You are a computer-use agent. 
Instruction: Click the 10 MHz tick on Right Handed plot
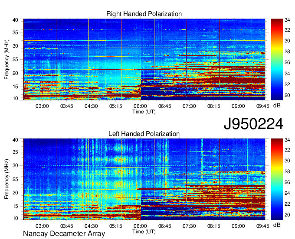pyautogui.click(x=16, y=98)
